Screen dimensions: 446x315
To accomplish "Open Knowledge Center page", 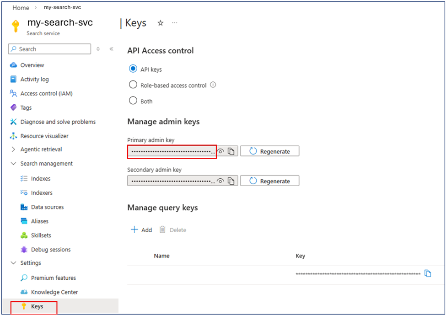I will tap(54, 292).
